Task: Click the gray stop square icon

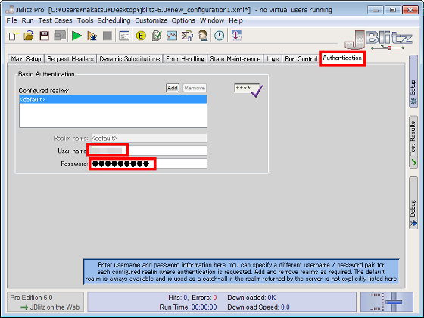Action: coord(108,36)
